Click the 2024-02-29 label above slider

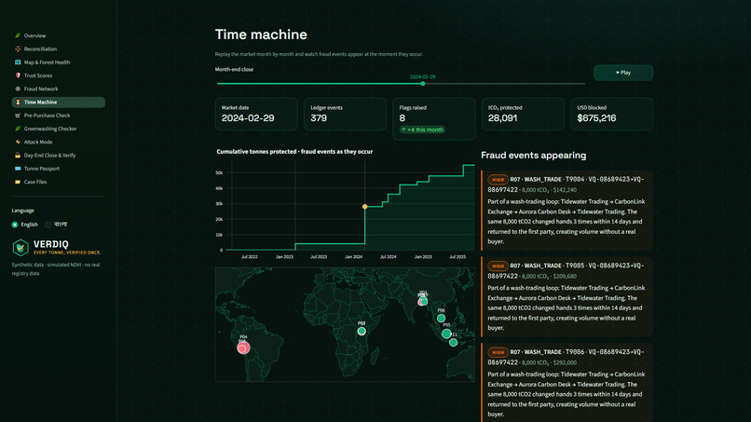pos(422,76)
